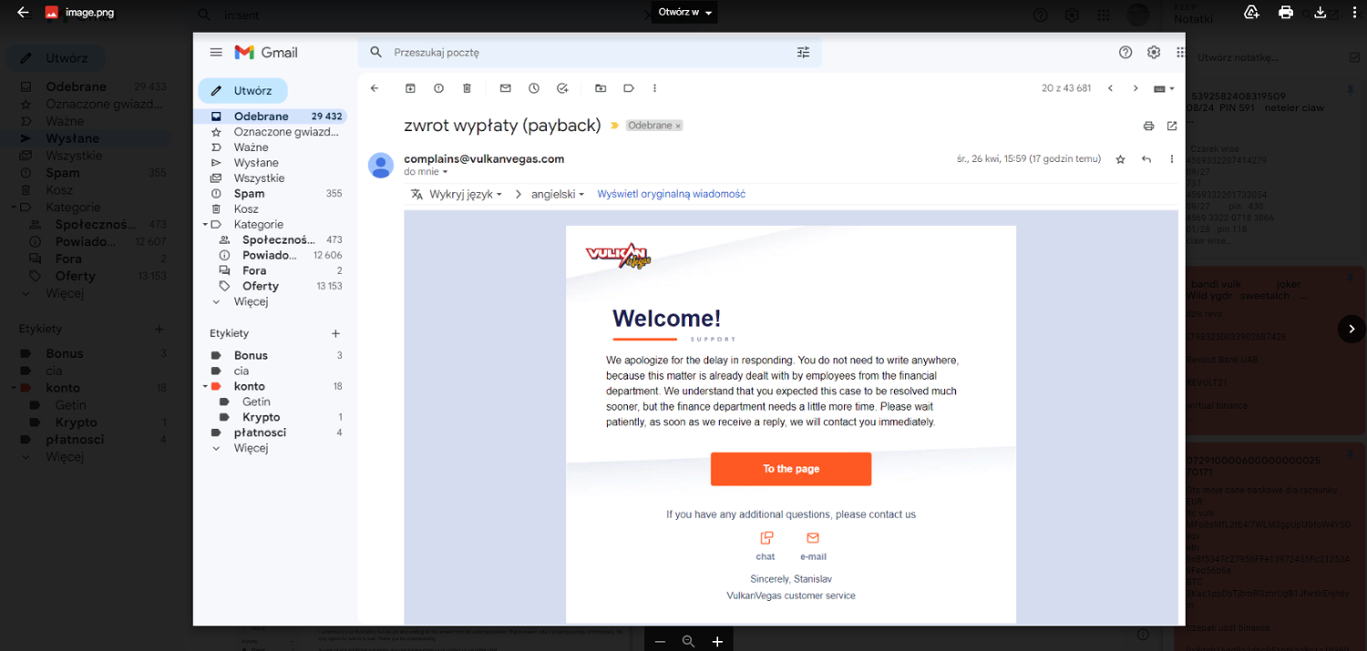Screen dimensions: 1367x651
Task: Open the "Otwórz w" dropdown
Action: tap(686, 13)
